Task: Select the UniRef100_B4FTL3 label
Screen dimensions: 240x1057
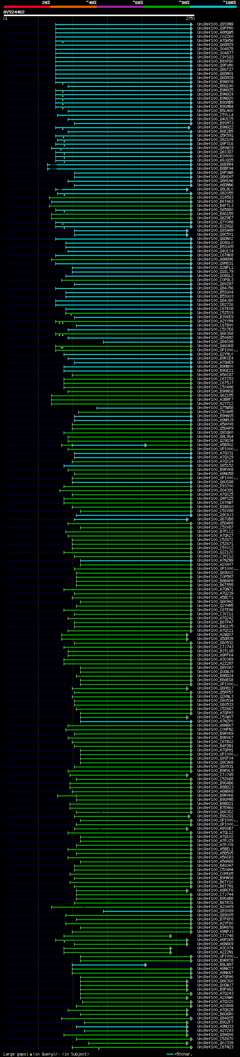Action: tap(215, 205)
